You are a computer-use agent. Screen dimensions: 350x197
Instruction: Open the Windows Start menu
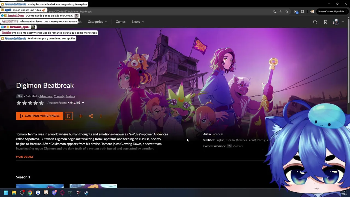[6, 193]
